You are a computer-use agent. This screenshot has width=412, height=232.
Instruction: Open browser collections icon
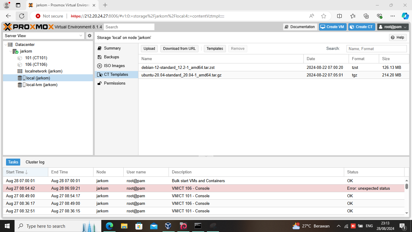click(366, 16)
